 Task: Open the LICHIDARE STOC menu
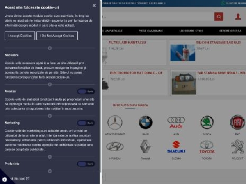click(x=191, y=31)
